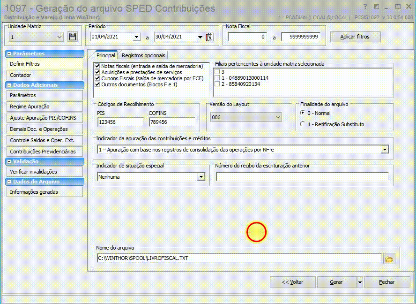
Task: Click the save disk icon beside Unidade Matriz
Action: click(73, 37)
